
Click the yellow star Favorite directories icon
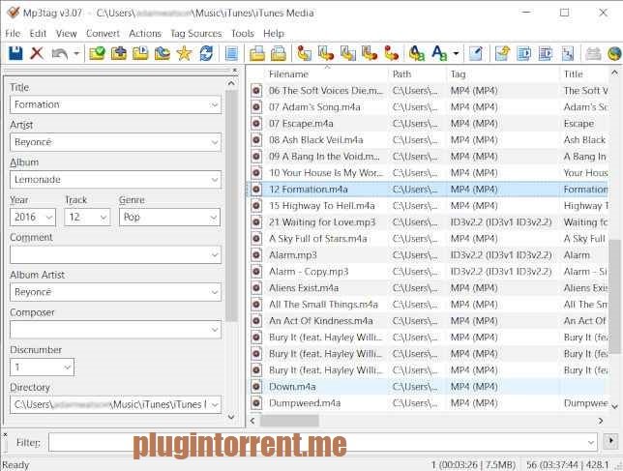(184, 53)
